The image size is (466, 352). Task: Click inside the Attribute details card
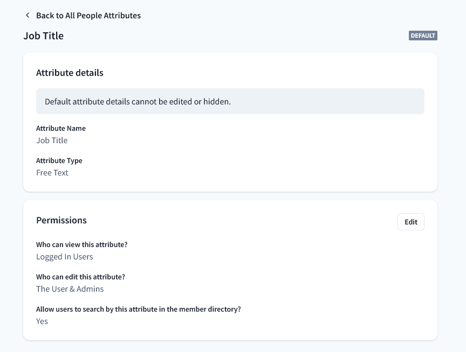point(270,156)
